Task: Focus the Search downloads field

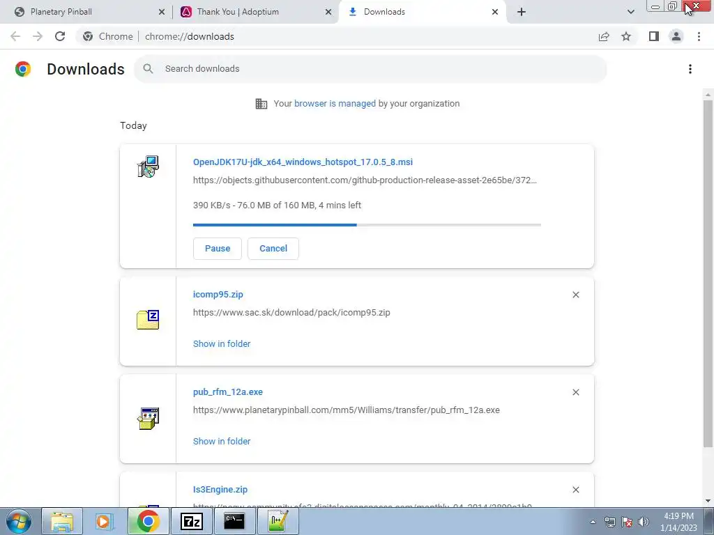Action: (x=370, y=69)
